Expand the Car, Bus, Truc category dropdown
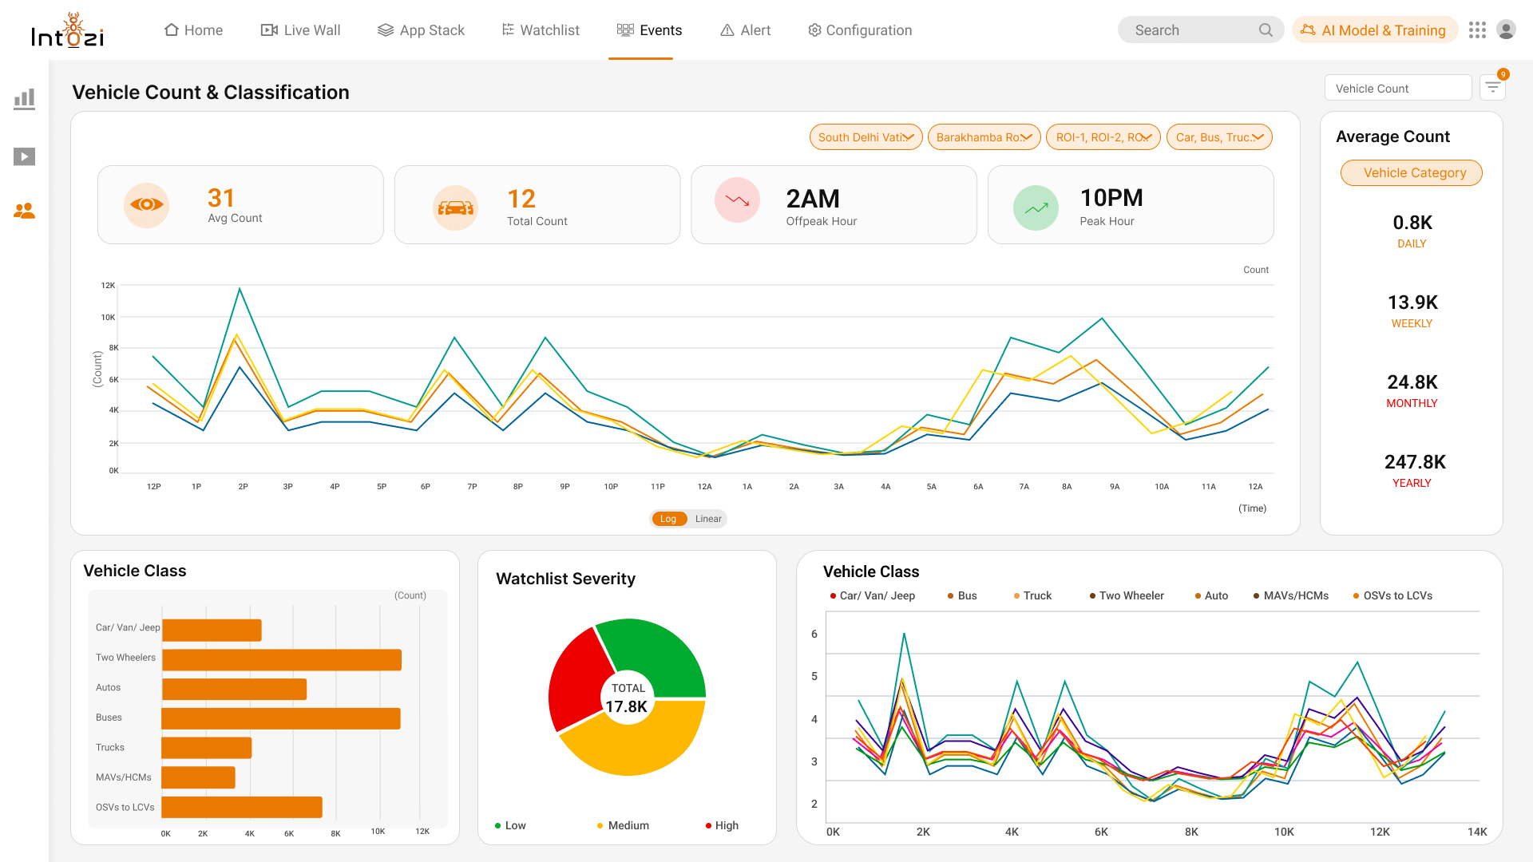 point(1217,136)
